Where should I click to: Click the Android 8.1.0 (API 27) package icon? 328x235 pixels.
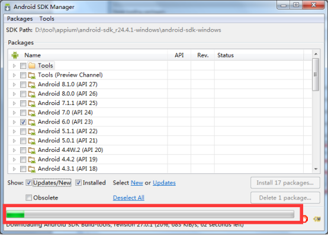32,84
